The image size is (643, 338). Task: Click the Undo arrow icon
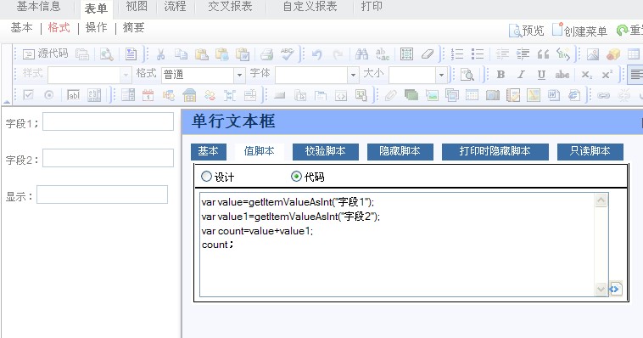pos(316,54)
